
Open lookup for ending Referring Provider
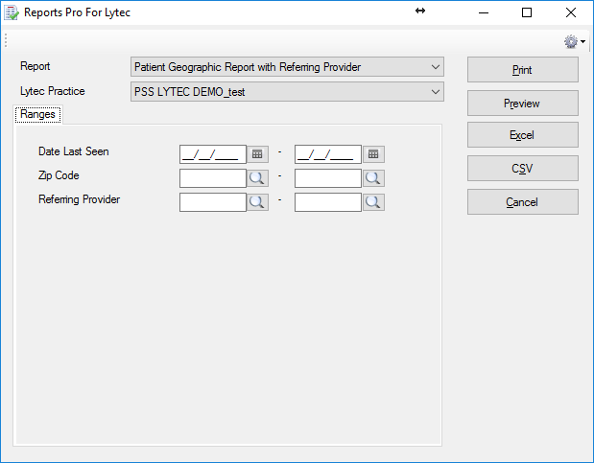pyautogui.click(x=373, y=202)
